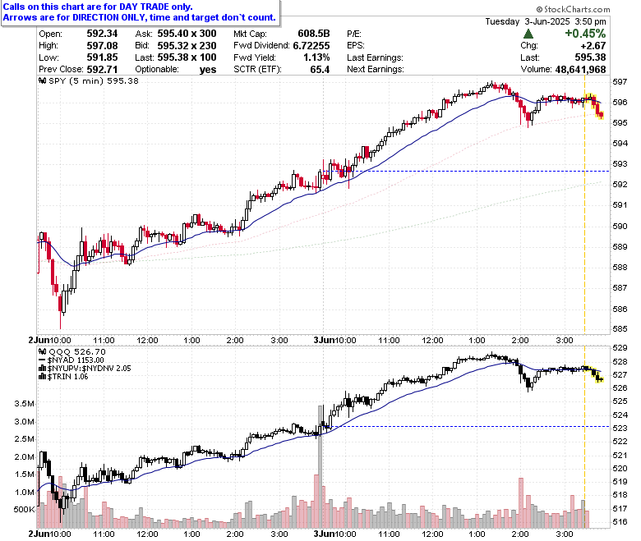Click the $TRIN 1.06 legend label
This screenshot has height=541, width=641.
(68, 377)
